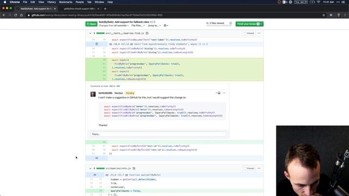Open the Jump to dropdown
Image resolution: width=349 pixels, height=196 pixels.
pyautogui.click(x=154, y=26)
